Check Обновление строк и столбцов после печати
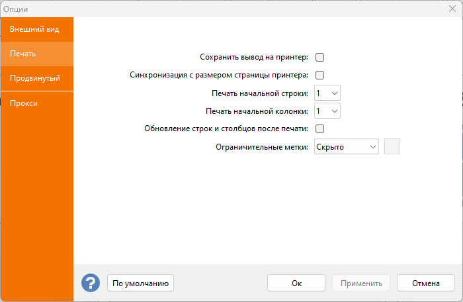The height and width of the screenshot is (302, 463). 319,128
